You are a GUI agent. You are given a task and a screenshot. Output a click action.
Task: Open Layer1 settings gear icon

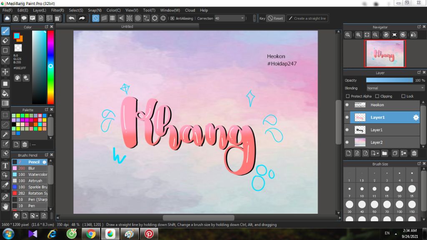416,117
